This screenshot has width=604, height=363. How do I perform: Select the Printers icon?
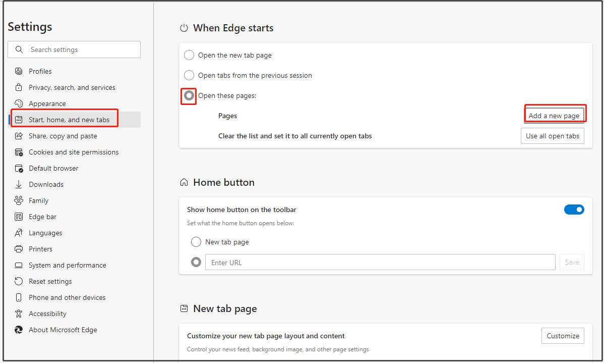19,249
